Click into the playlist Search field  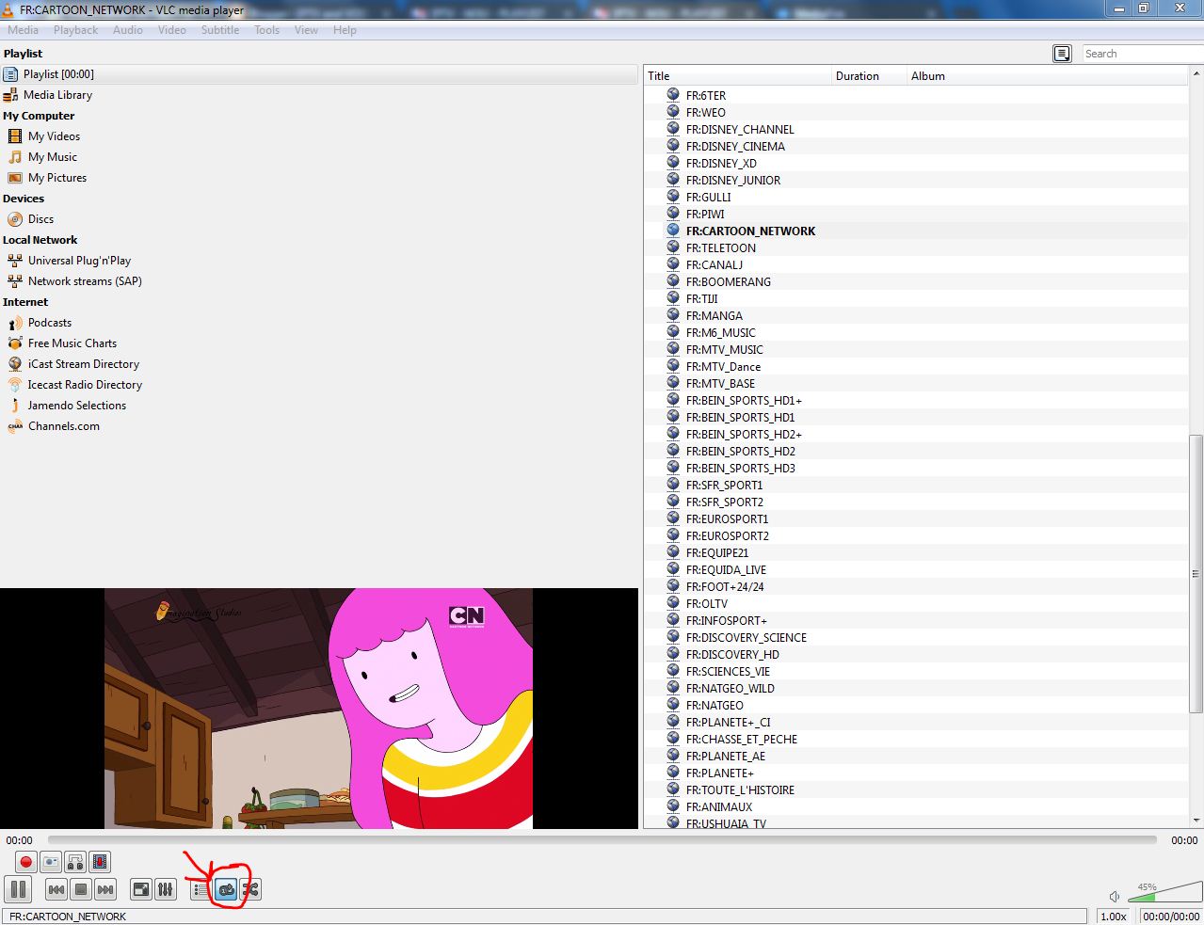[1142, 54]
